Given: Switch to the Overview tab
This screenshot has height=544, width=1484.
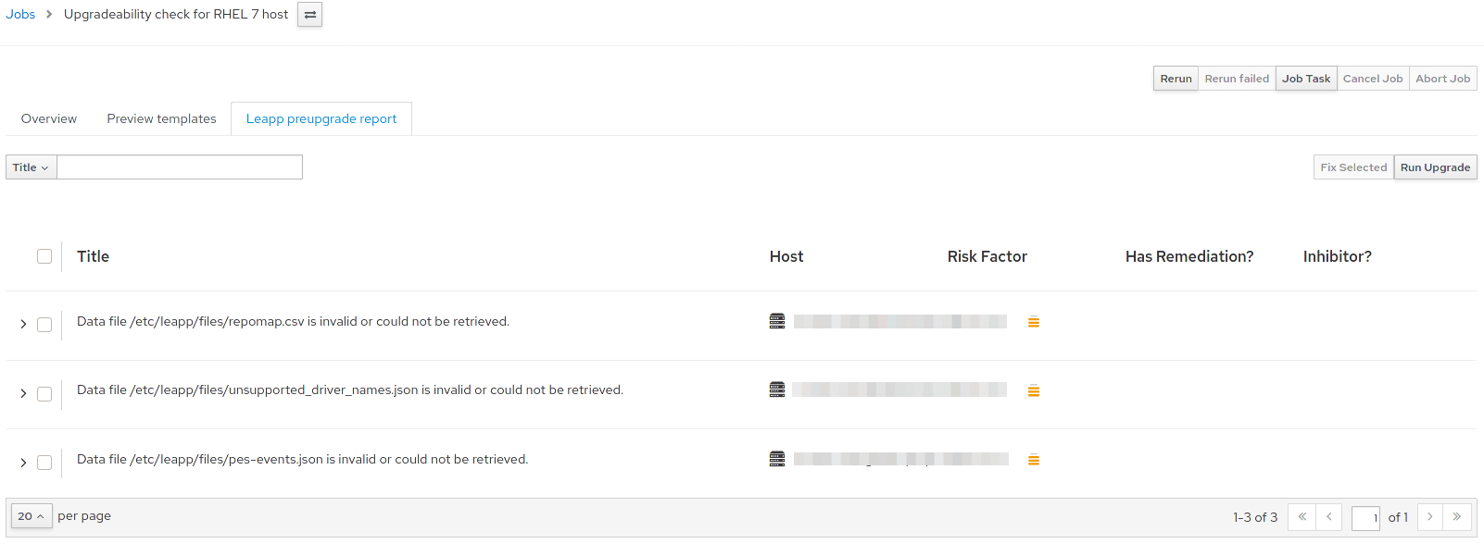Looking at the screenshot, I should [48, 118].
